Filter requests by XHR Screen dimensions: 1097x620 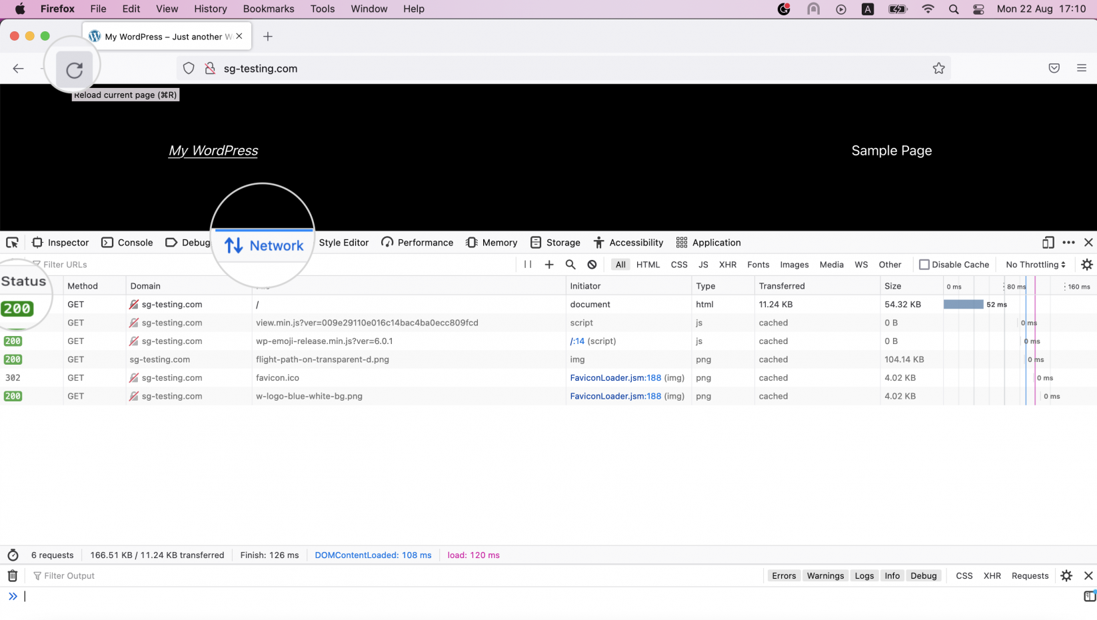tap(728, 265)
